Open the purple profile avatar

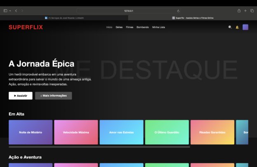[x=245, y=27]
